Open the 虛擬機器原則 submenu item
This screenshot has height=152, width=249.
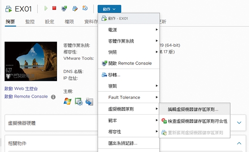129,109
